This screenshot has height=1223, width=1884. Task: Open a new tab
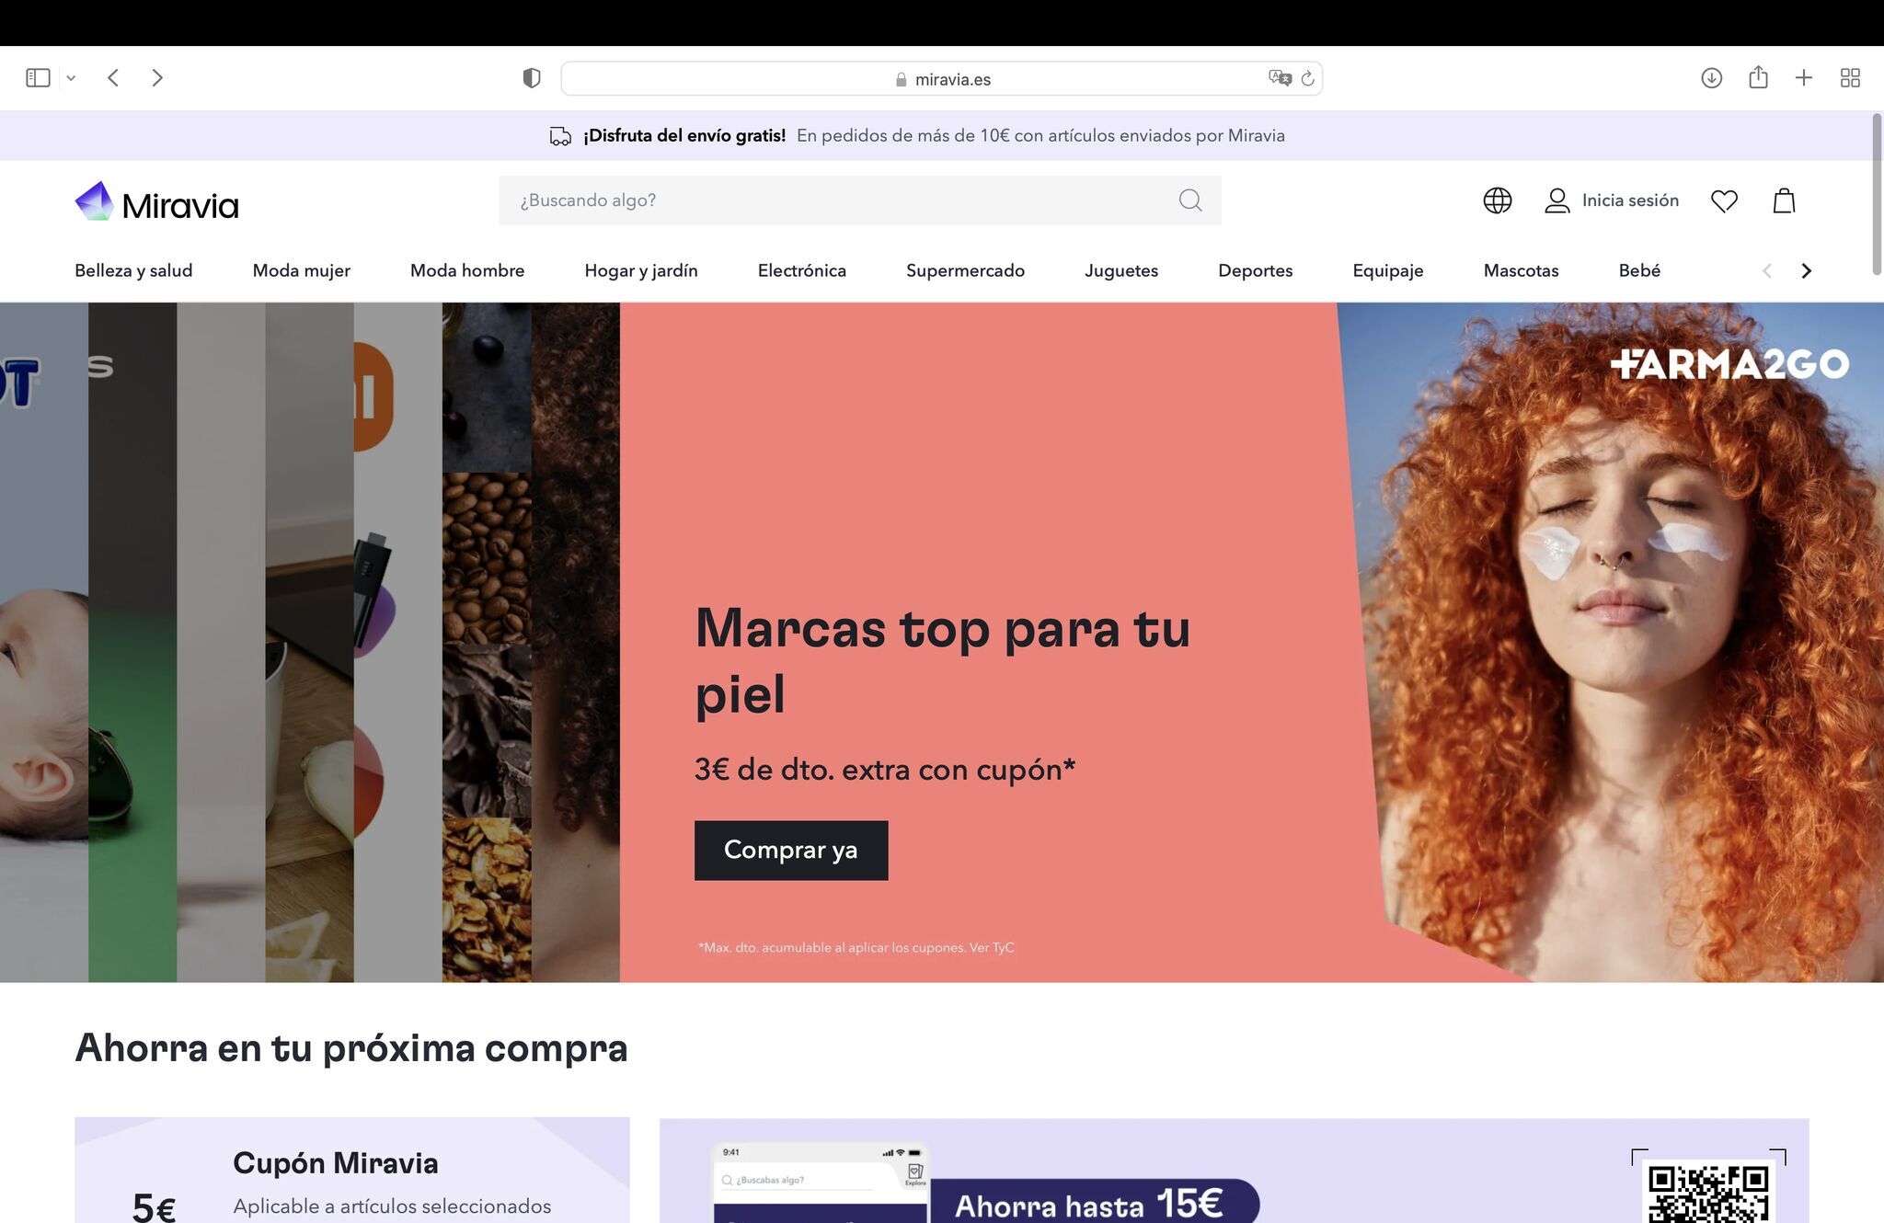click(1804, 78)
